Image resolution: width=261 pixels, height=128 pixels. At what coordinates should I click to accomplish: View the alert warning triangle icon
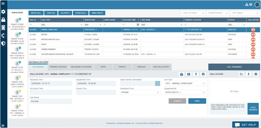click(x=247, y=5)
